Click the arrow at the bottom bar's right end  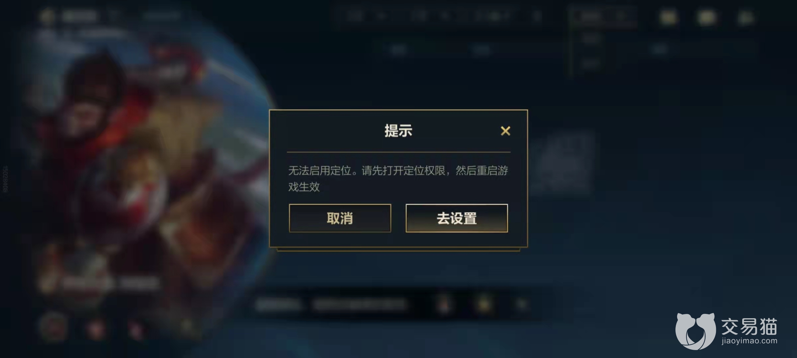point(521,304)
